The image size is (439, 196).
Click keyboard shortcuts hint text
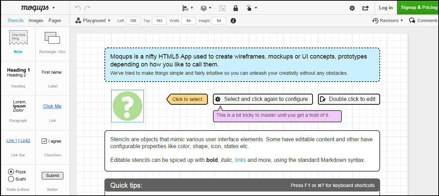coord(333,185)
